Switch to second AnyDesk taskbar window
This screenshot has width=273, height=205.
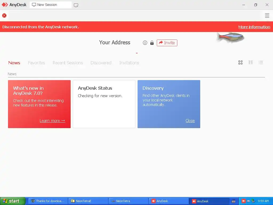(209, 201)
